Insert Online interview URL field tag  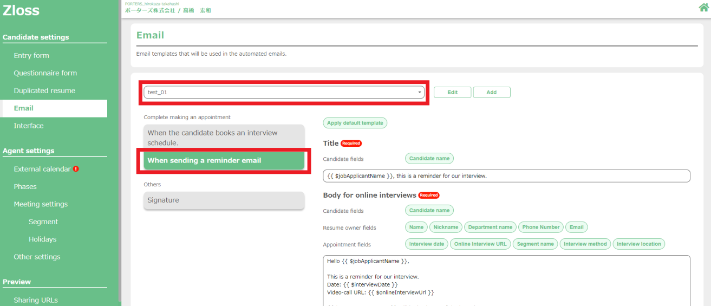pos(480,244)
